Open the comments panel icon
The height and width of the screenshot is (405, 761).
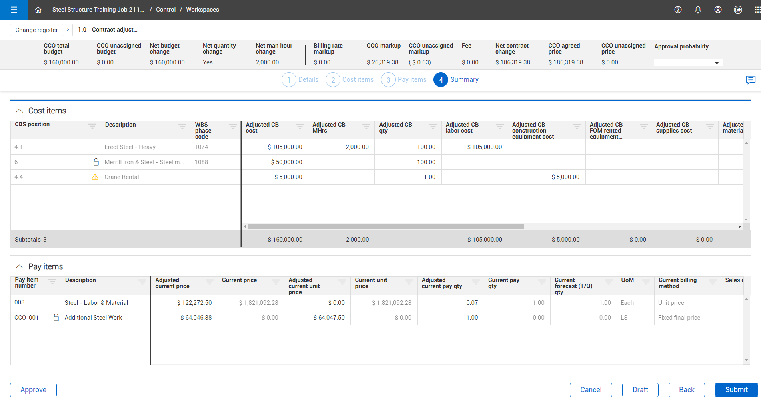click(750, 80)
